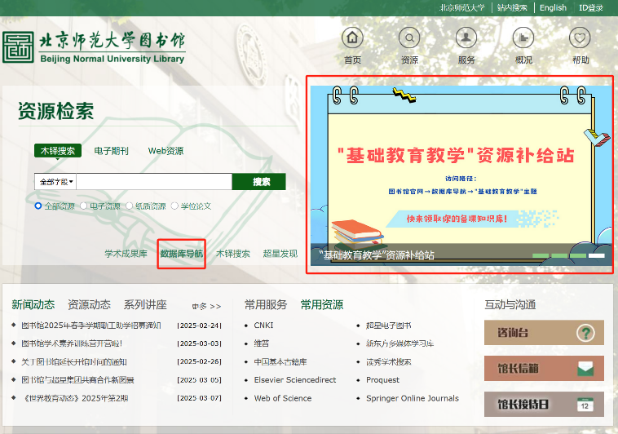Click the envelope icon on 馆长信箱
This screenshot has width=618, height=434.
[585, 369]
